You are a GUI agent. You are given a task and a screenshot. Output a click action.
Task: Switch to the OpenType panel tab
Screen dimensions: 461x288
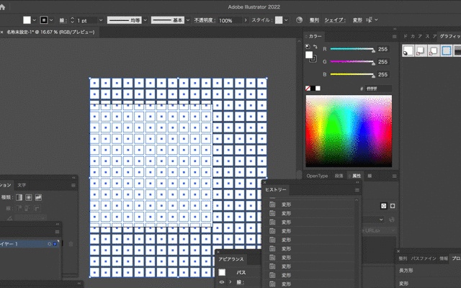(x=317, y=176)
